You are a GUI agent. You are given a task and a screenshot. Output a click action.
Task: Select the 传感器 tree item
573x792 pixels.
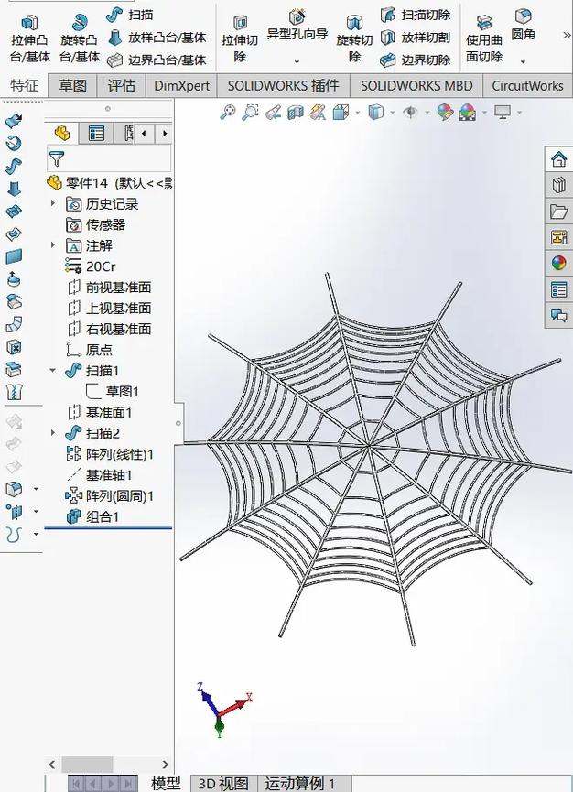[95, 224]
